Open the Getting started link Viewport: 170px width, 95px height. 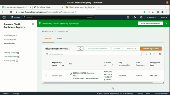(11, 53)
